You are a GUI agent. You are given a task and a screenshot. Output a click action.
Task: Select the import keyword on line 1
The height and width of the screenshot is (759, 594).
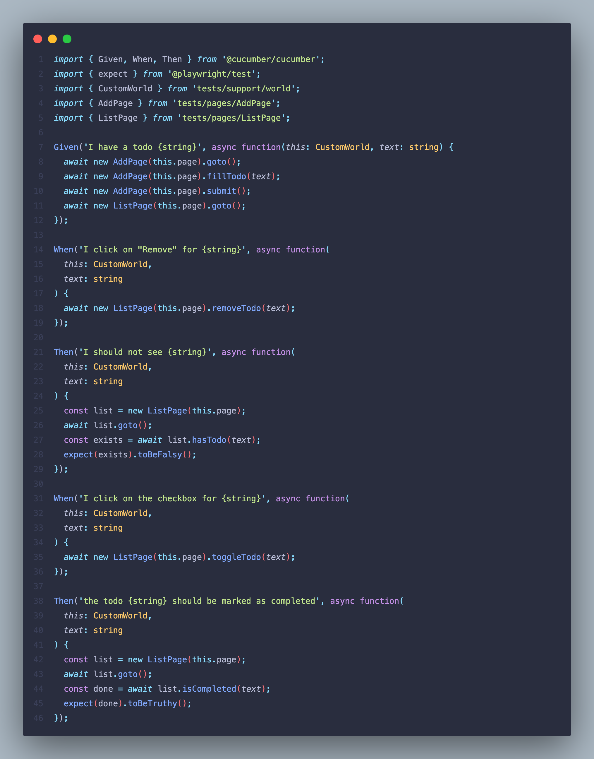click(x=68, y=59)
